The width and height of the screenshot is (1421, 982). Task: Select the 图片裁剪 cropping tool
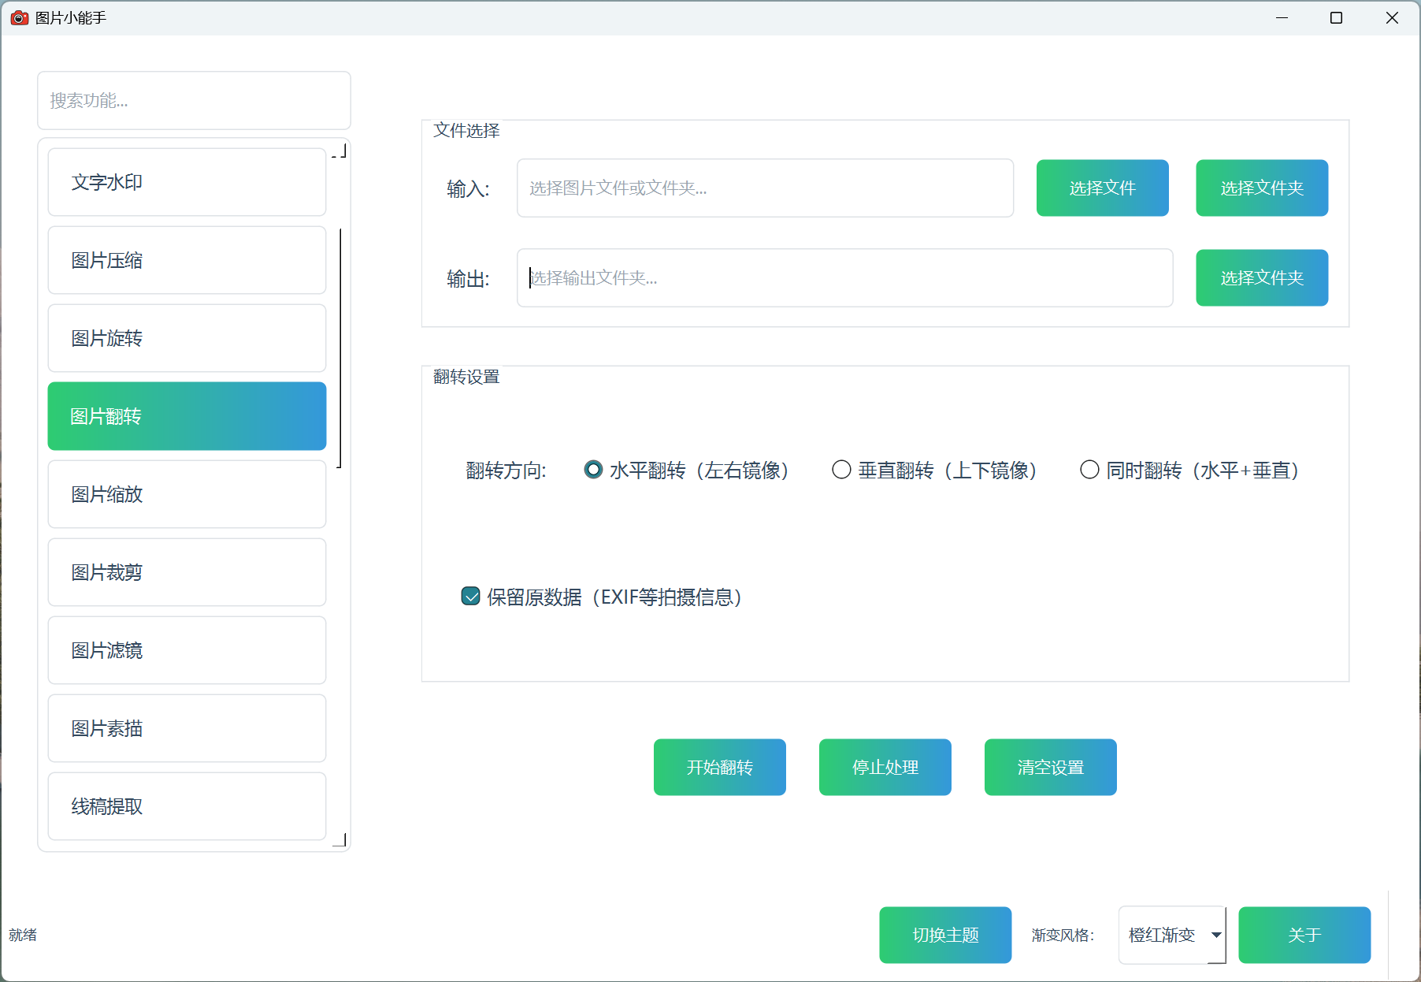[186, 572]
